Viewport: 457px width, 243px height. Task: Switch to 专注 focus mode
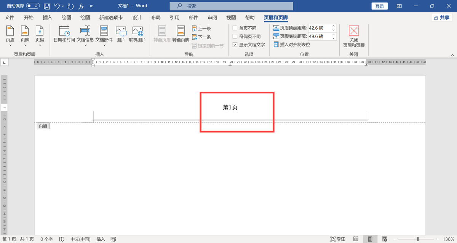[337, 239]
